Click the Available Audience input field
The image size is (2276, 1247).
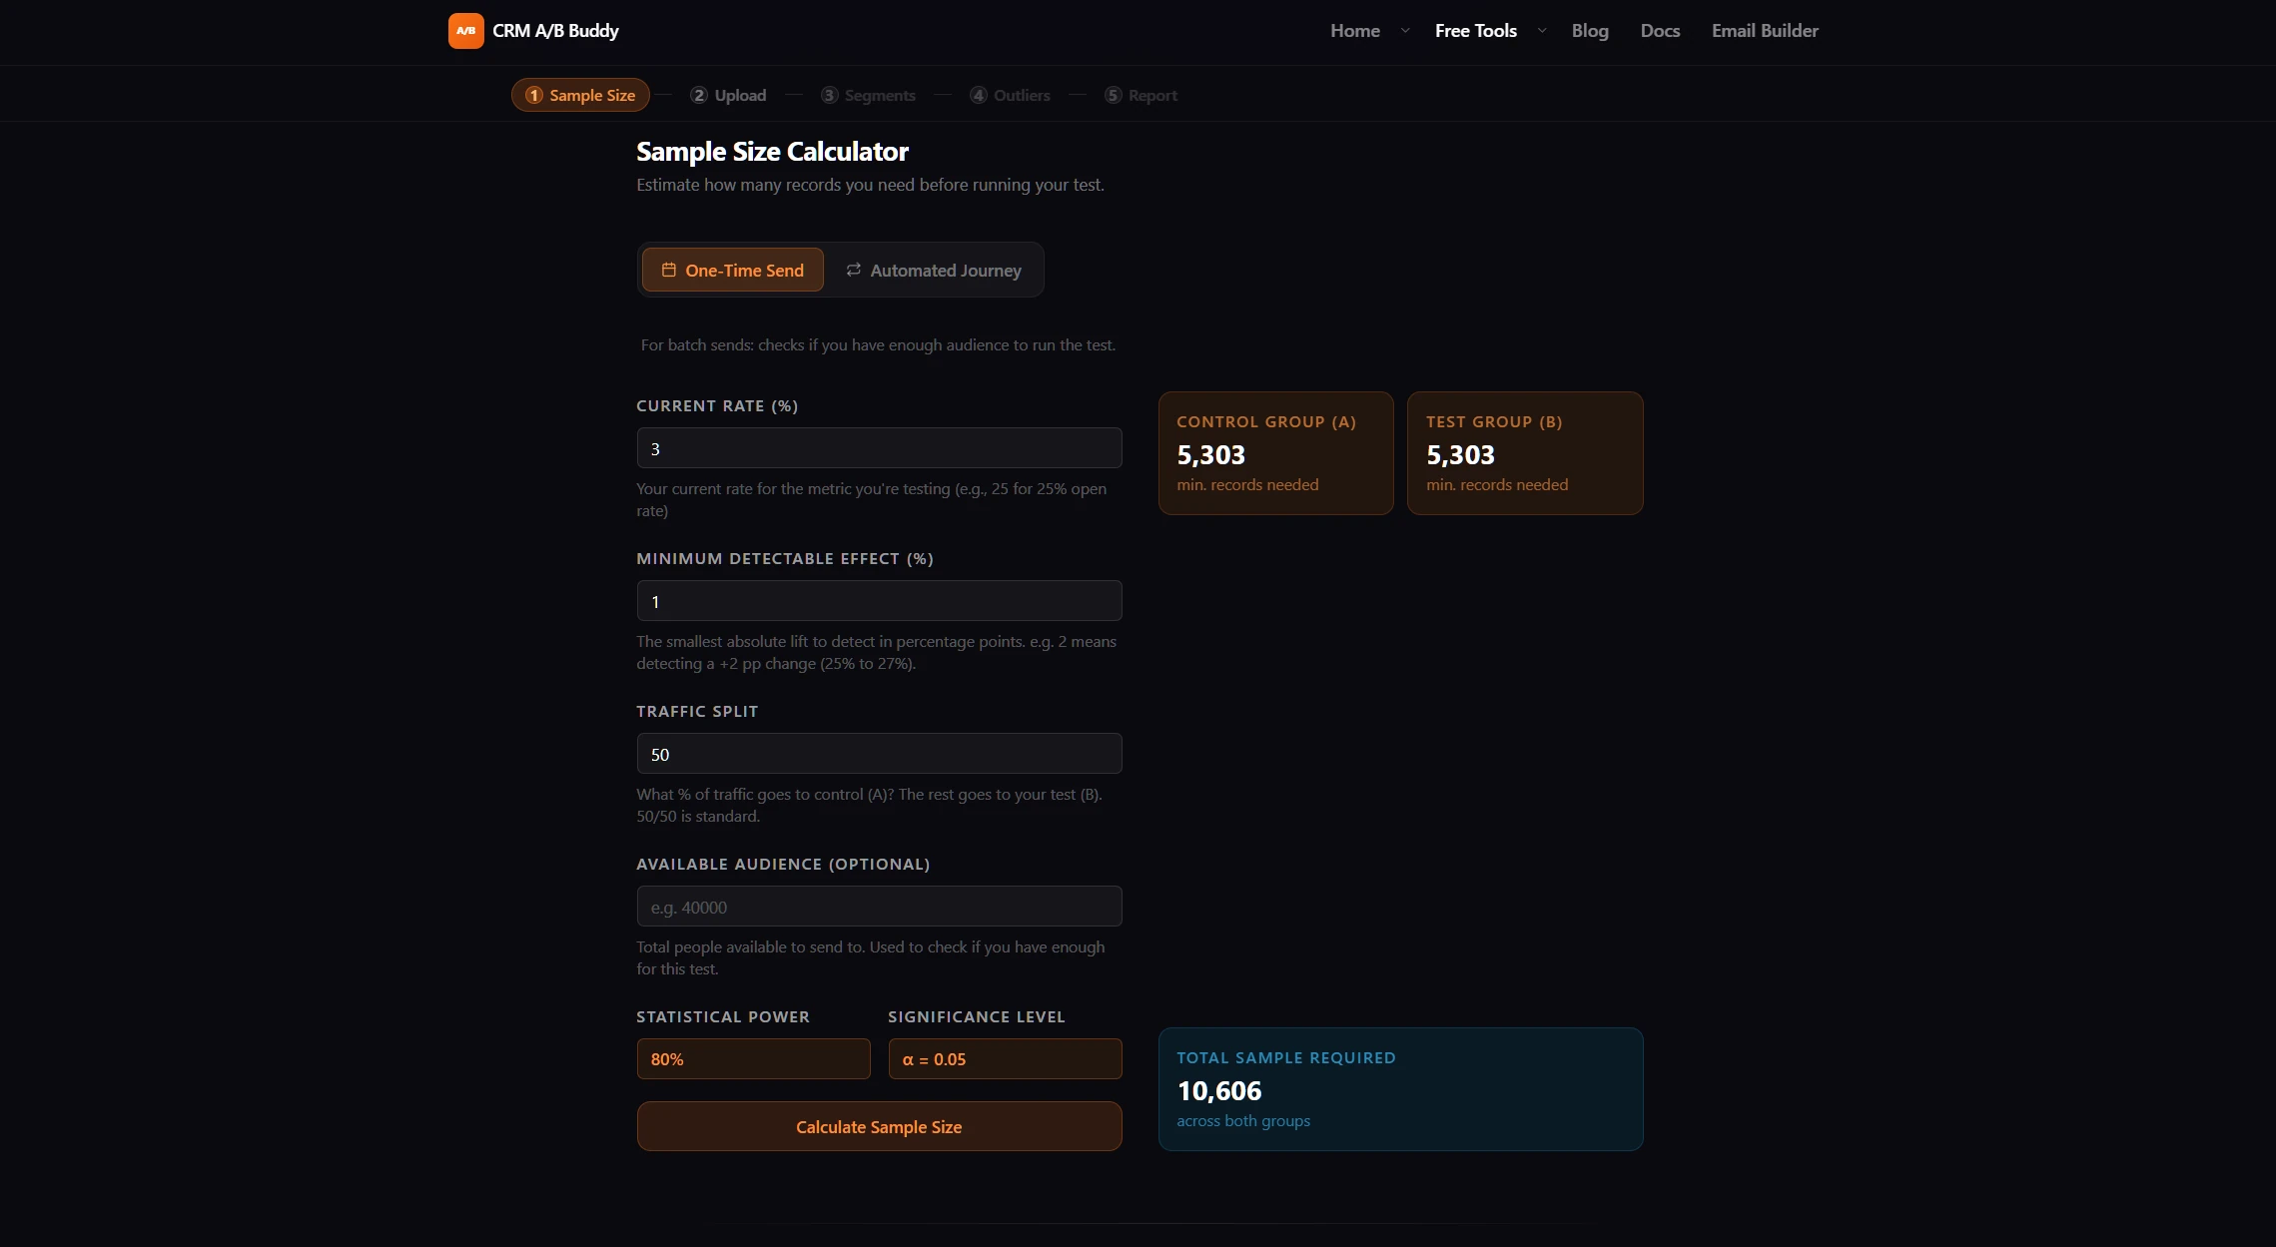click(x=879, y=907)
